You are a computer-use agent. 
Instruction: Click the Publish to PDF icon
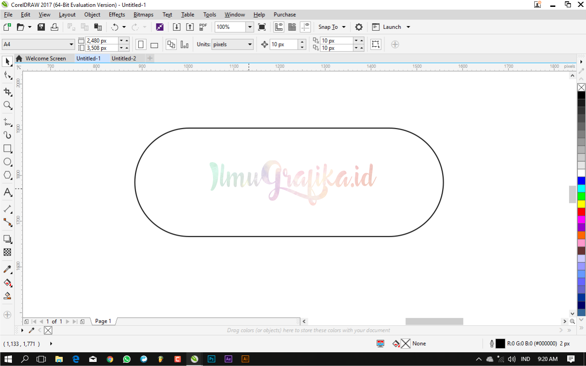click(203, 27)
